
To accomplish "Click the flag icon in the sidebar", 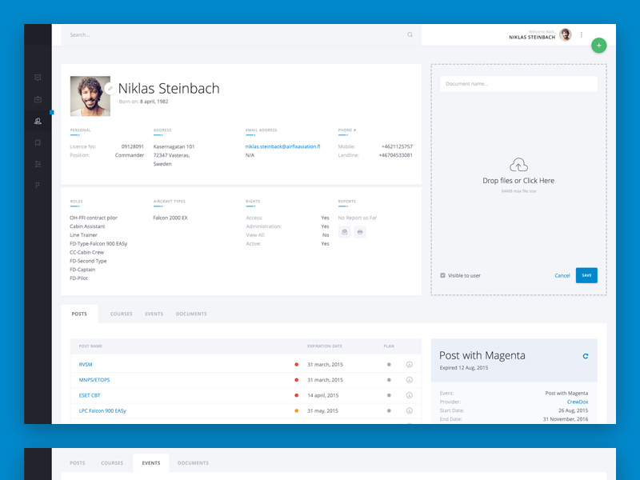I will coord(39,186).
